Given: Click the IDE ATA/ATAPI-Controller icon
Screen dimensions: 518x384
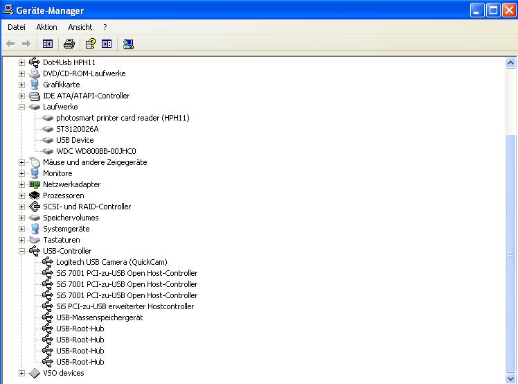Looking at the screenshot, I should click(x=35, y=96).
